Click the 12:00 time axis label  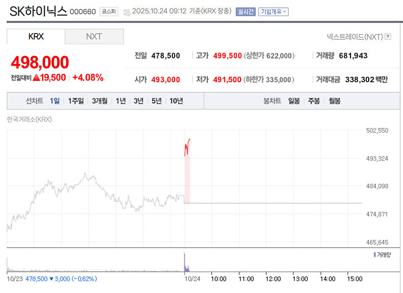click(273, 279)
